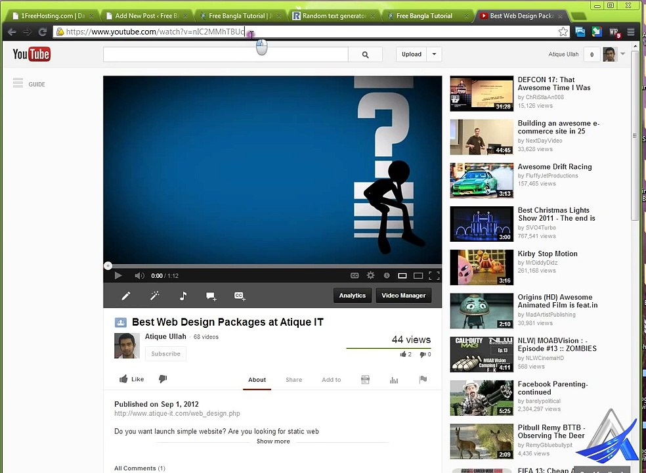Viewport: 646px width, 473px height.
Task: Click Watch Later clock icon in player
Action: click(387, 275)
